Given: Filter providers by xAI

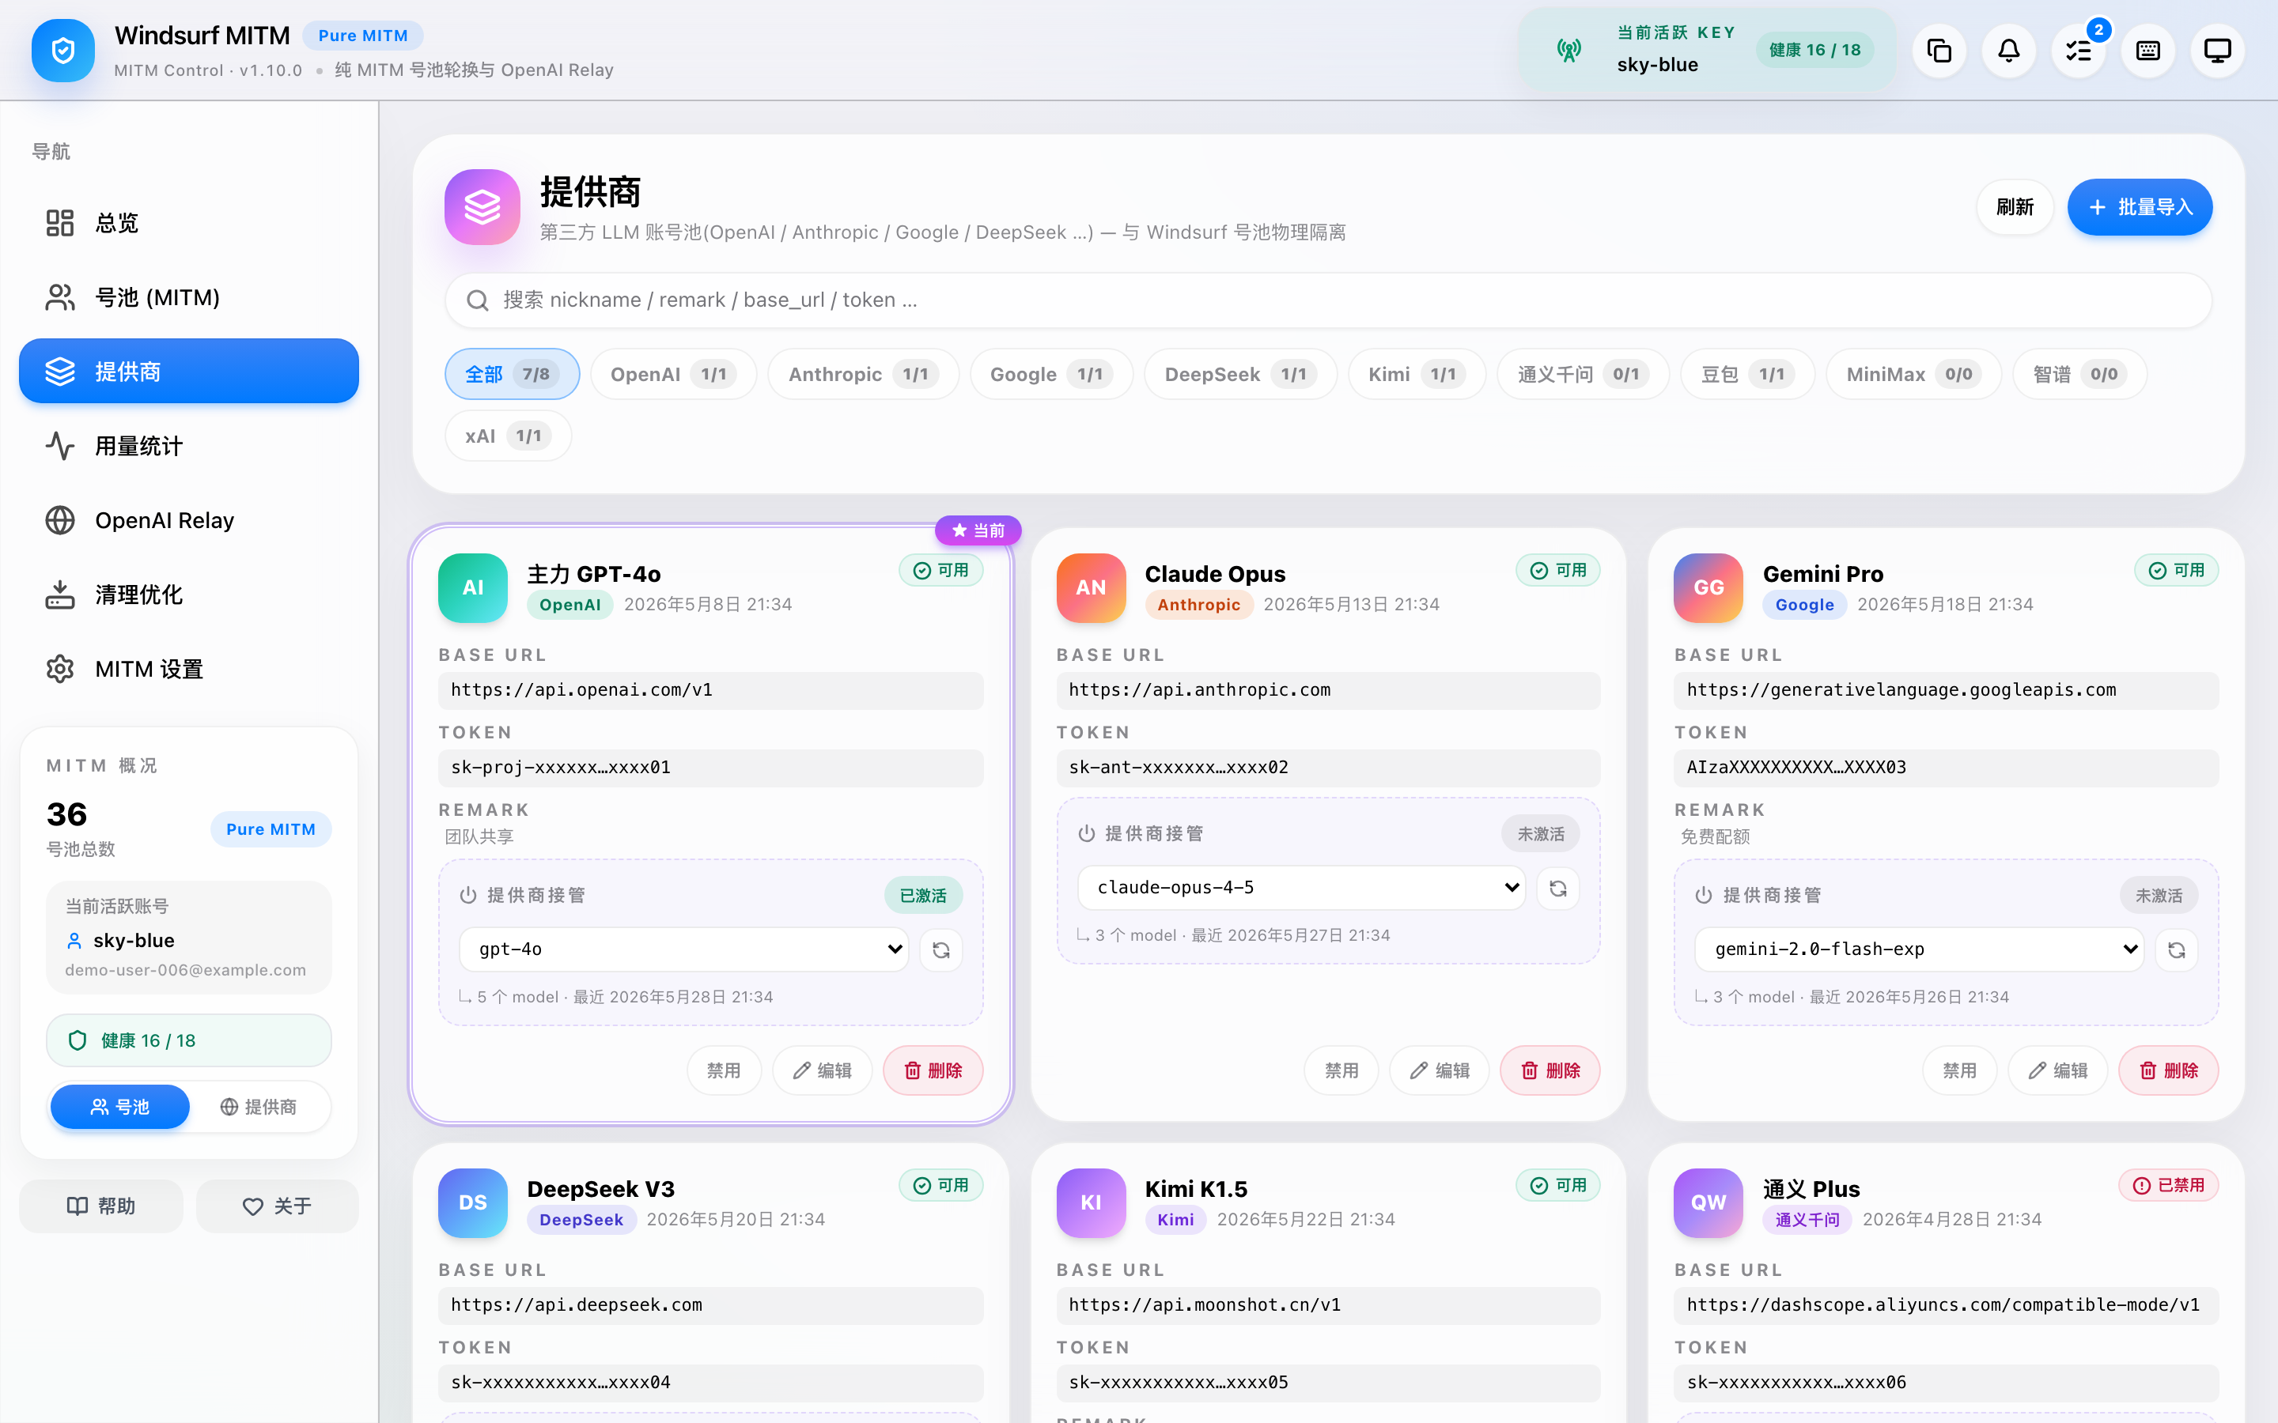Looking at the screenshot, I should pos(509,436).
